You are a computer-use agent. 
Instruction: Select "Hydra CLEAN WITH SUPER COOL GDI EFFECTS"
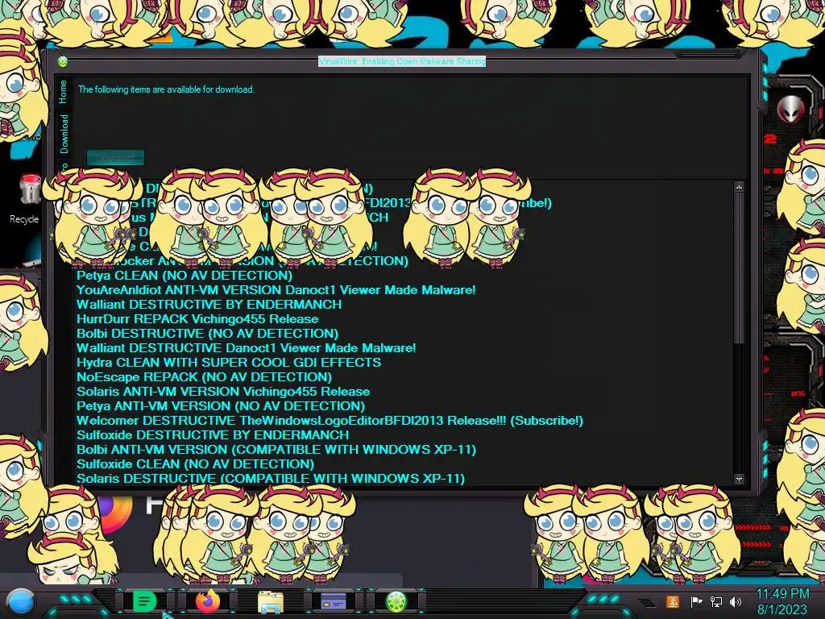tap(229, 363)
